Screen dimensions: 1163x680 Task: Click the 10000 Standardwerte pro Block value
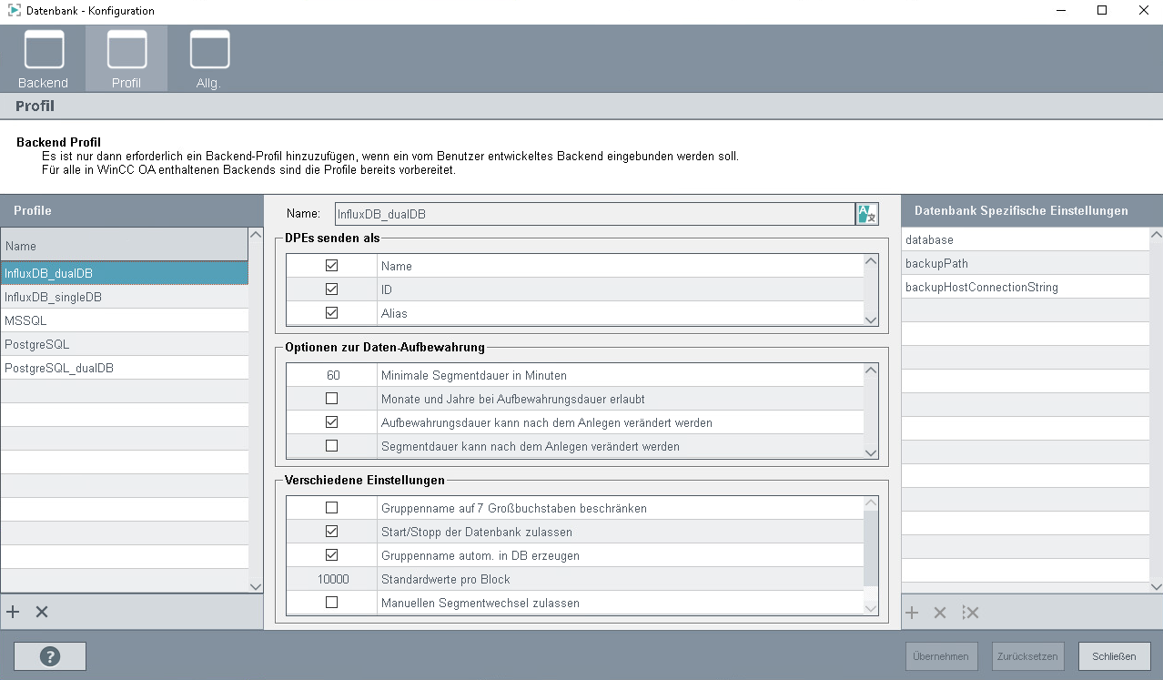click(x=331, y=579)
